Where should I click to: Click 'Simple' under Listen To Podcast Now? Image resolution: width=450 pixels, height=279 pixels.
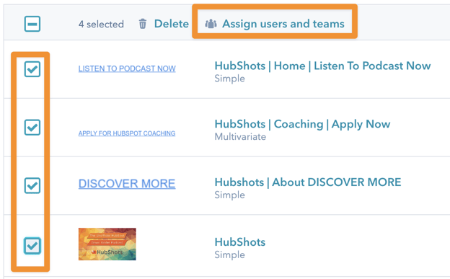click(229, 79)
